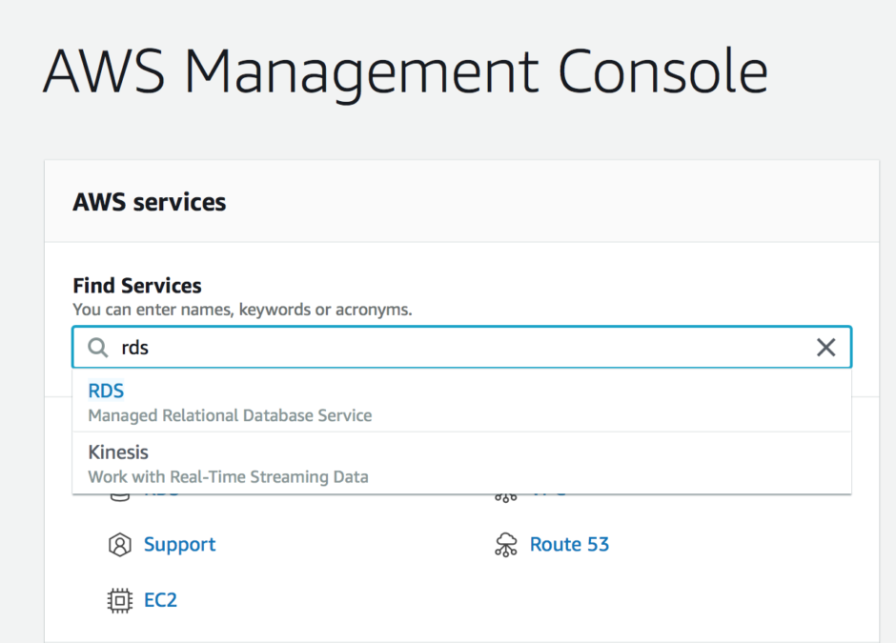Select RDS from the search suggestions
This screenshot has width=896, height=643.
[x=461, y=401]
